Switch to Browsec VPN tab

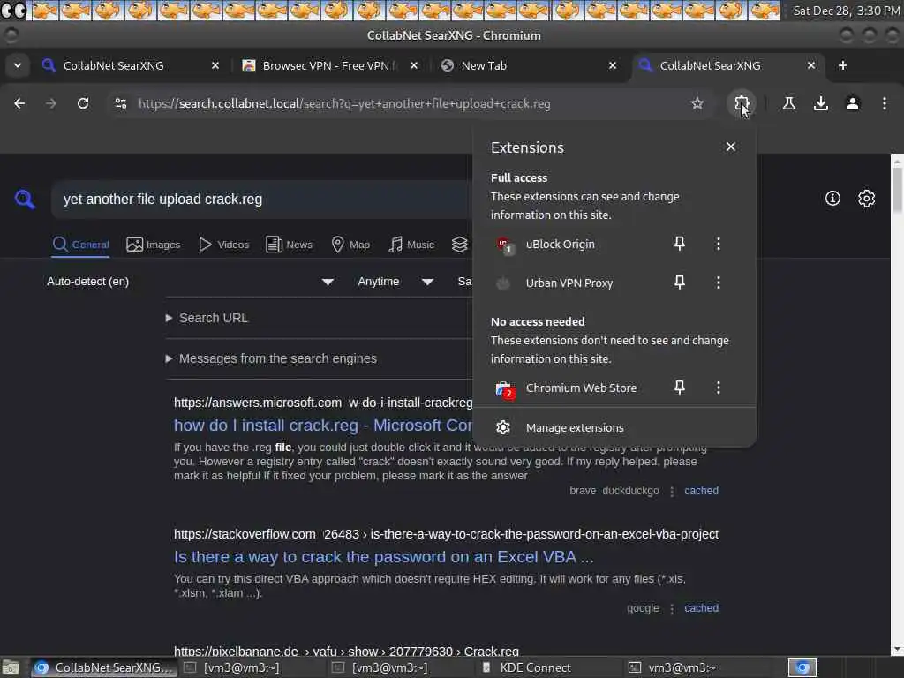coord(330,65)
